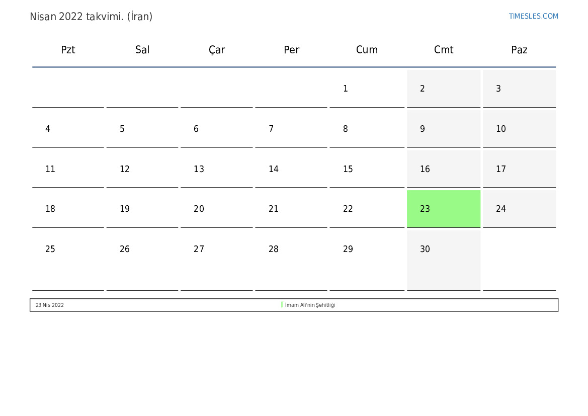Select the Pzt weekday column header
Viewport: 588px width, 416px height.
pyautogui.click(x=68, y=50)
